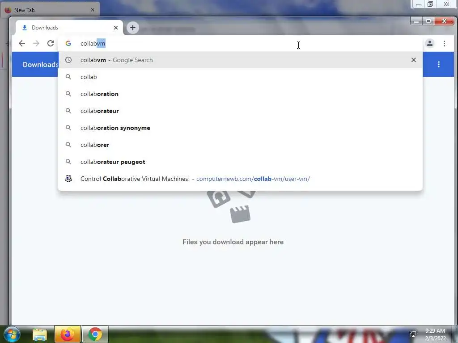Switch to the Firefox New Tab tab
This screenshot has width=458, height=343.
50,10
